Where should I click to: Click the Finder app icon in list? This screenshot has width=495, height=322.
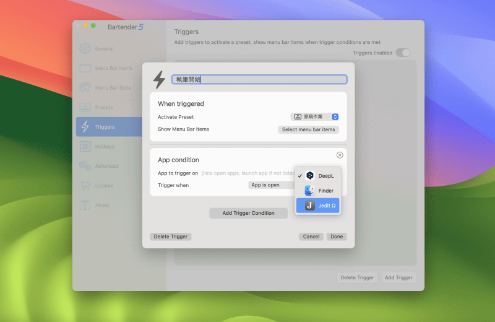pos(310,191)
